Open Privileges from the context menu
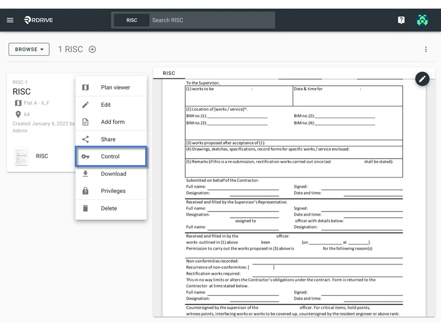Screen dimensions: 441x331 (x=111, y=191)
